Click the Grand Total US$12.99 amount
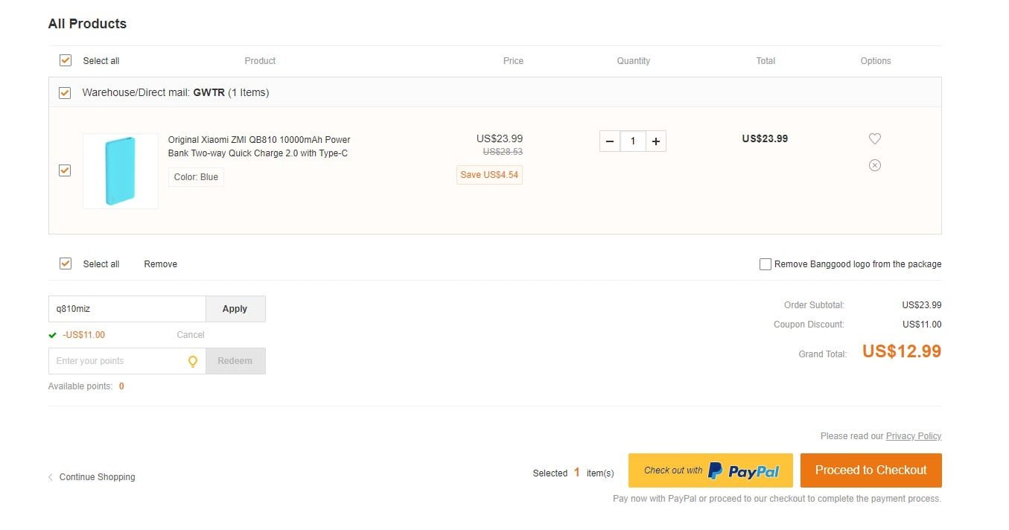This screenshot has width=1009, height=530. 902,351
